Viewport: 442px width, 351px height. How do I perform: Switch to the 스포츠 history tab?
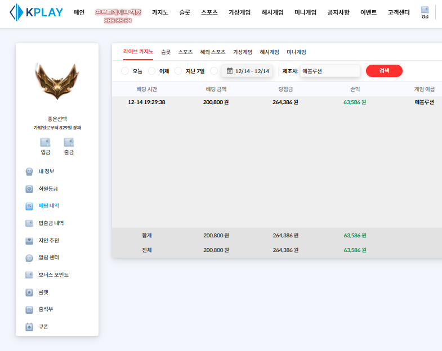coord(185,52)
